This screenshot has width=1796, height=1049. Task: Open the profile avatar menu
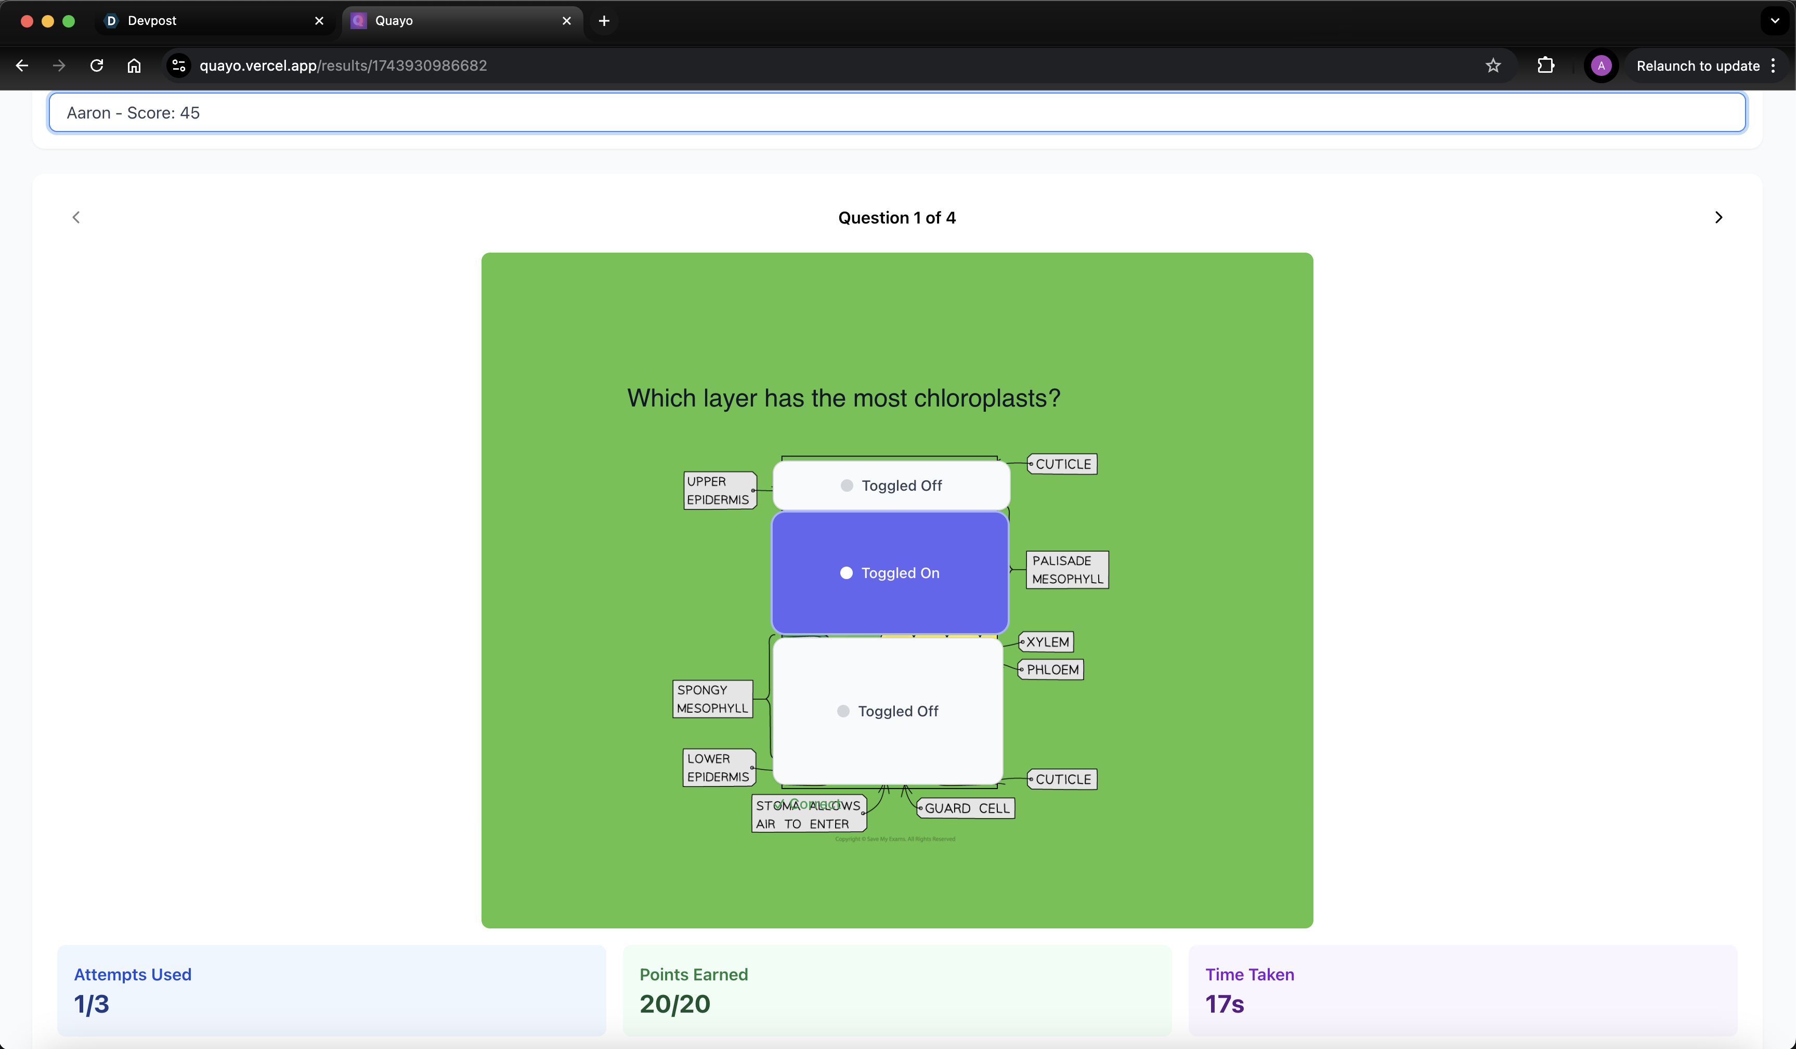pyautogui.click(x=1600, y=65)
